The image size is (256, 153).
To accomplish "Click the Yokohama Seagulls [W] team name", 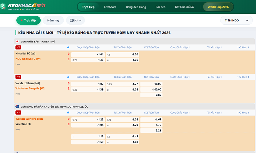I will click(30, 88).
